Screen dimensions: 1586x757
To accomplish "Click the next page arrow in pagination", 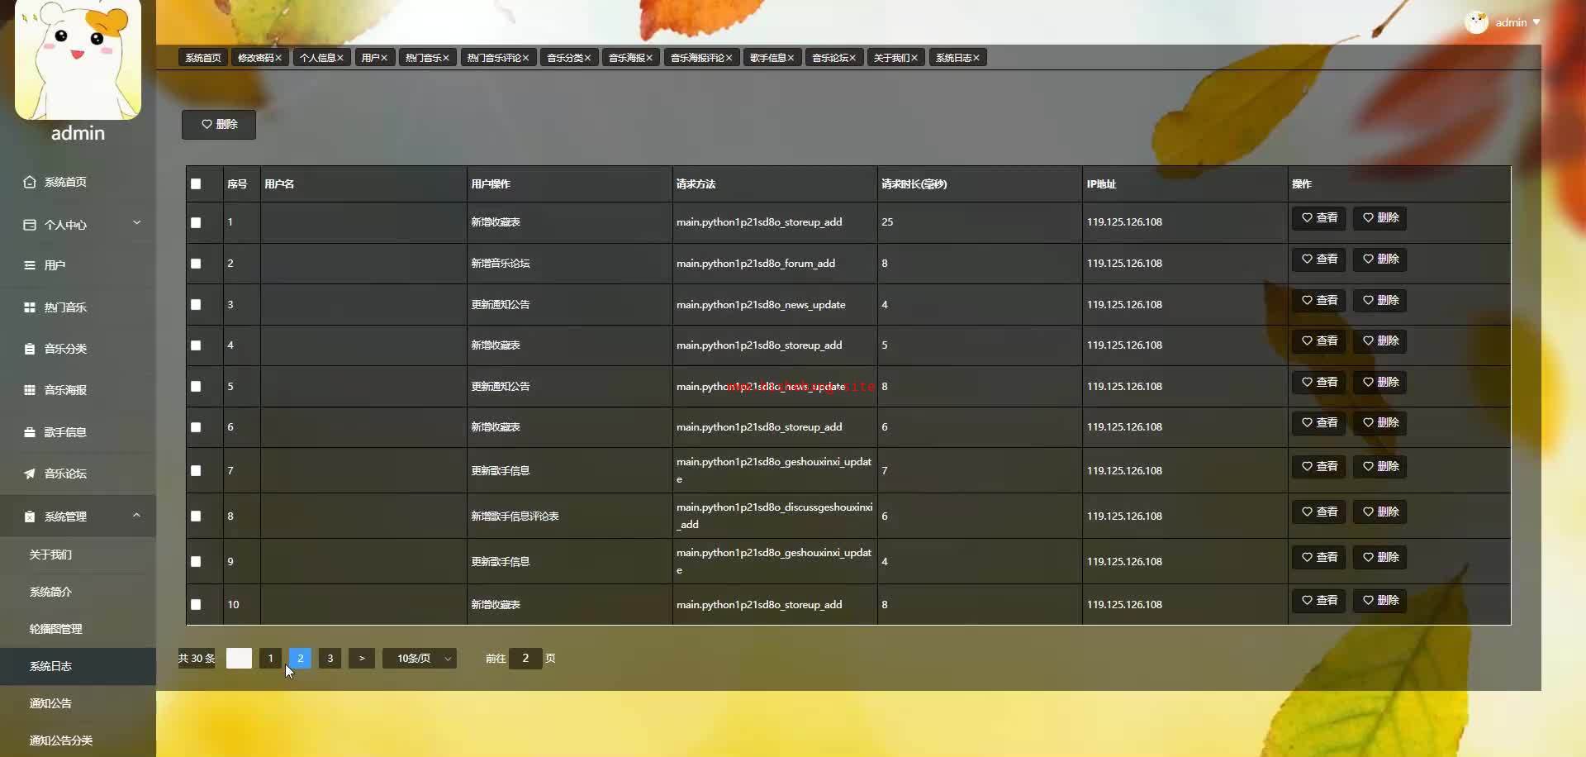I will (361, 659).
